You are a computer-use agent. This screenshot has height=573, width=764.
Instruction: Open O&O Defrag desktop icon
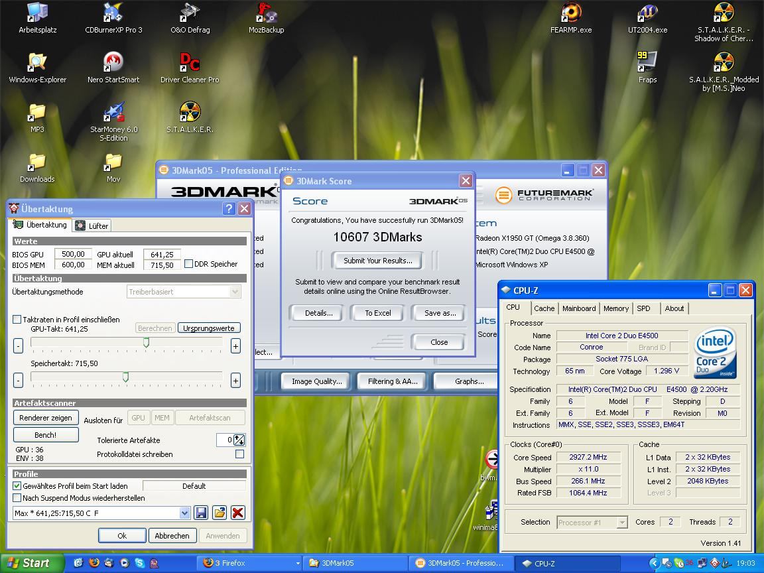point(190,18)
